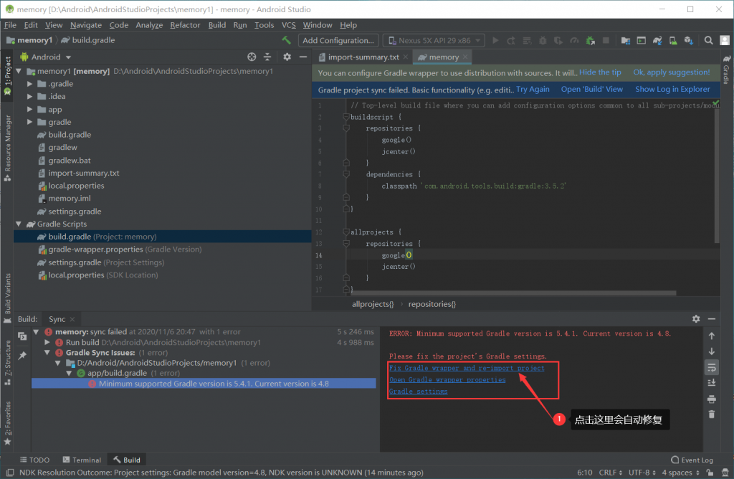Click the print icon in build output
The image size is (734, 479).
click(x=712, y=399)
